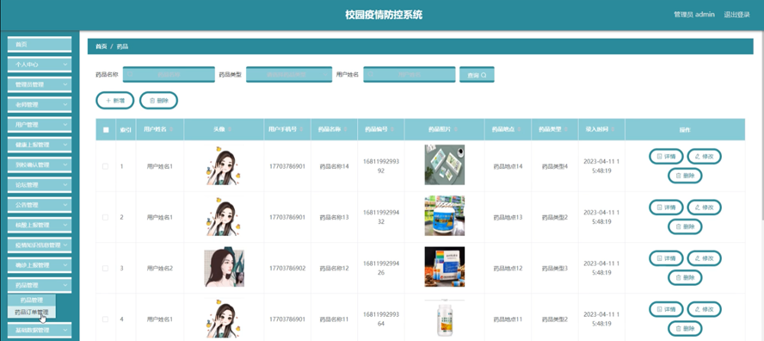Sort by 药品类型 column sort icon
This screenshot has width=764, height=341.
[x=566, y=130]
